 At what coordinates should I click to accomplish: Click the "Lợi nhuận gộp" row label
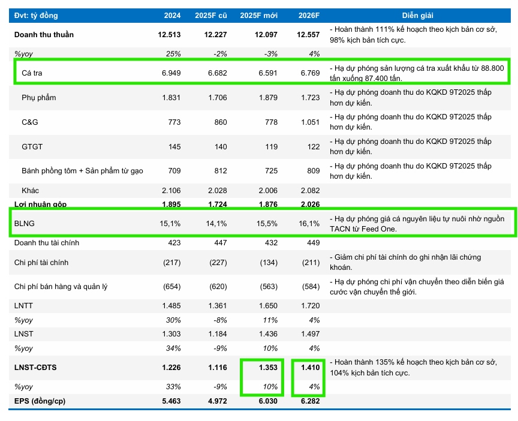pos(41,205)
